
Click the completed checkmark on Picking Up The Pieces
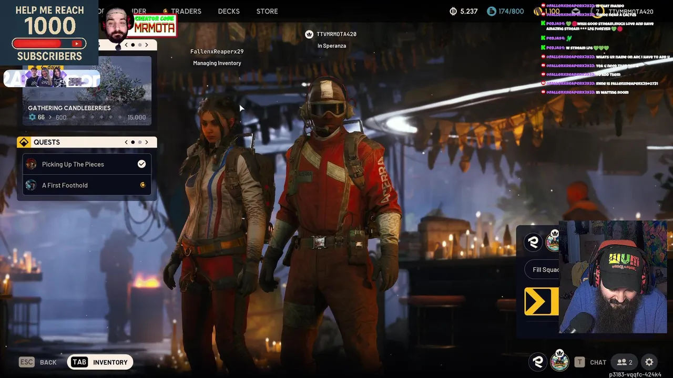141,164
